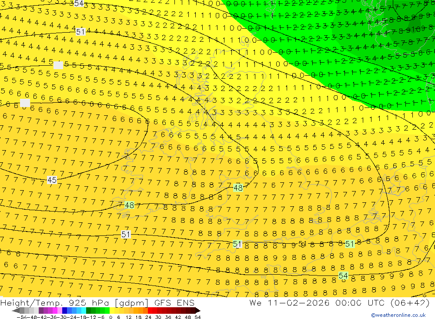Click the white '51' label surrounded by 7s
Screen dimensions: 435x319
tap(126, 234)
